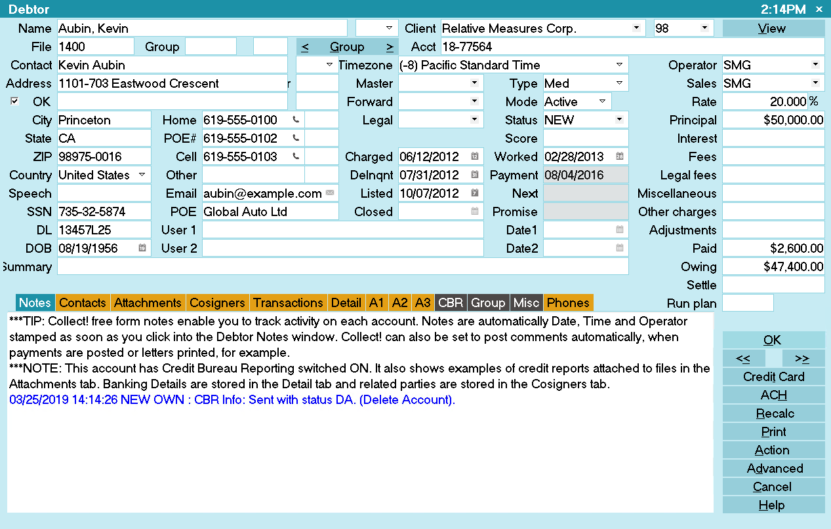This screenshot has height=529, width=831.
Task: Open the calendar for the Date2 field
Action: coord(620,248)
